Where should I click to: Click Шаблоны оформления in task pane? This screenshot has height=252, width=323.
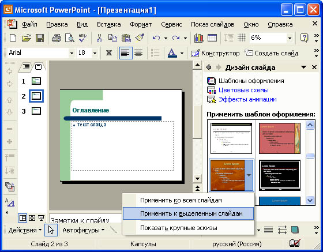click(251, 81)
